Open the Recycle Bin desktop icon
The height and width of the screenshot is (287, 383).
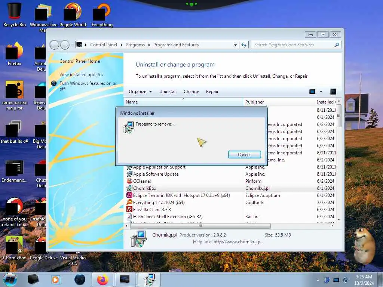(x=15, y=14)
